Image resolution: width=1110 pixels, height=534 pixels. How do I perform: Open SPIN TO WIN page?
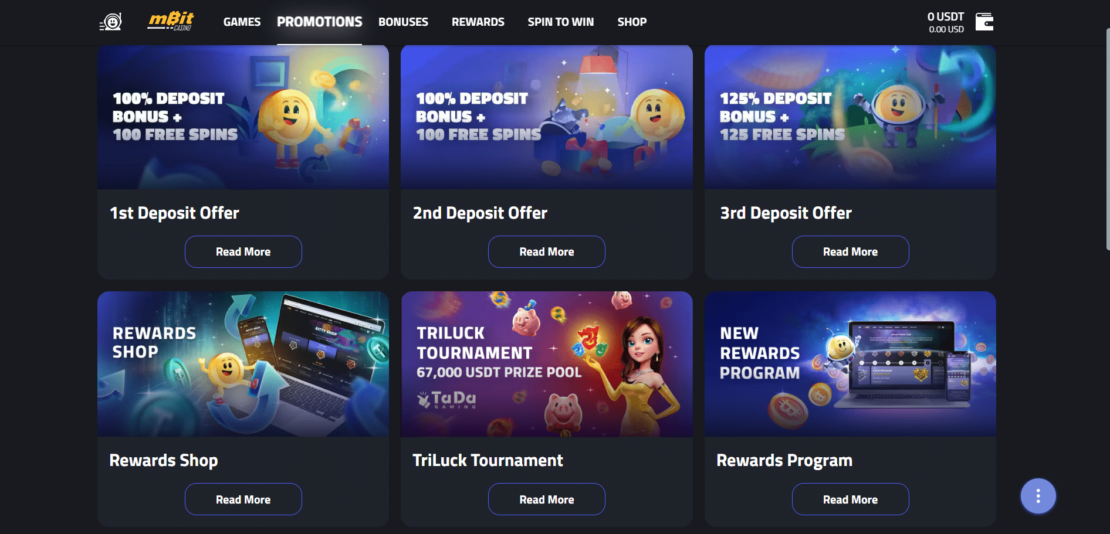(561, 22)
